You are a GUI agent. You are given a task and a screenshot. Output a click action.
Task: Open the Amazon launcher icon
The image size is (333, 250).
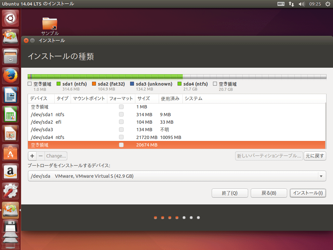tap(10, 172)
